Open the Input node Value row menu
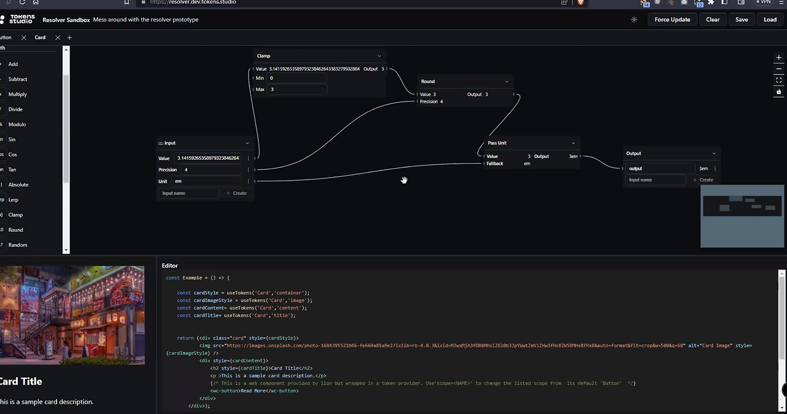Screen dimensions: 787x414 pyautogui.click(x=248, y=158)
